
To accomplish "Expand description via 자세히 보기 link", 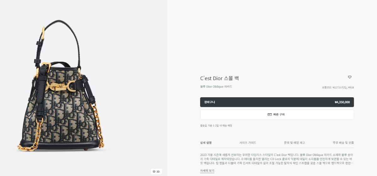I will pyautogui.click(x=207, y=171).
